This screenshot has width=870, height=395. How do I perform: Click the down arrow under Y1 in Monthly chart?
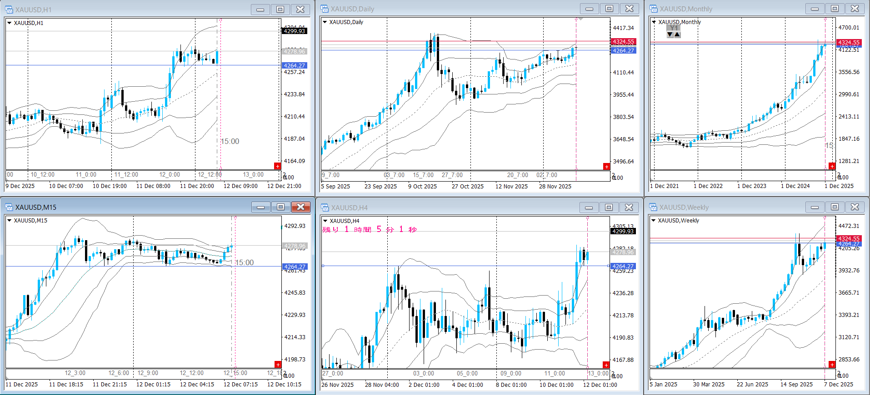coord(670,35)
